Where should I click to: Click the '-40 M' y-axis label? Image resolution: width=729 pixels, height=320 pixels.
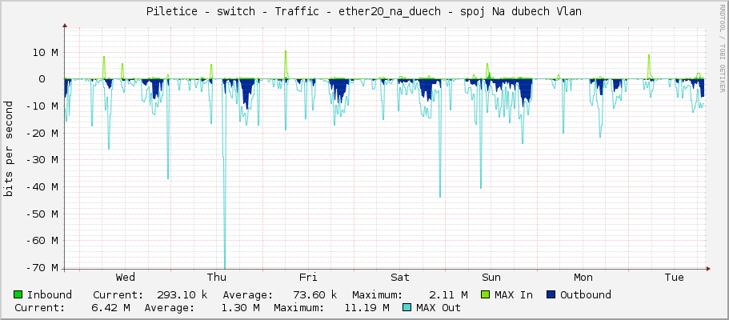click(42, 187)
